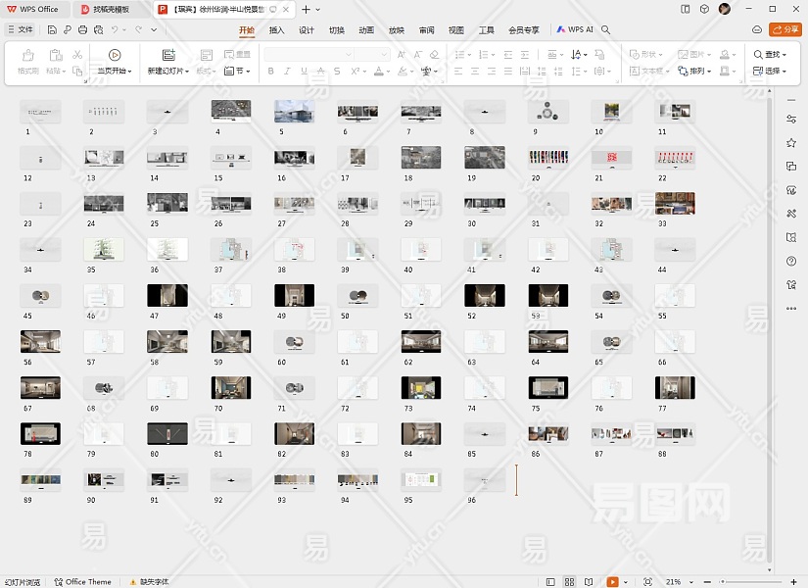
Task: Click the orange 分享 share button
Action: click(784, 30)
